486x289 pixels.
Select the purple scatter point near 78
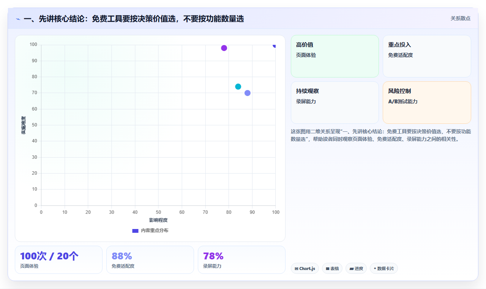point(224,48)
